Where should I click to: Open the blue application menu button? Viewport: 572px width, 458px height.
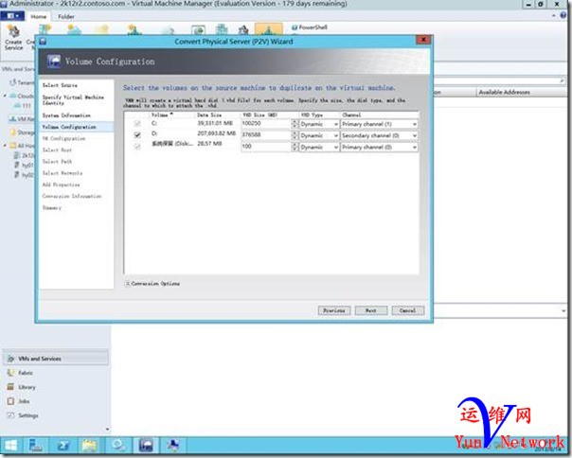(12, 16)
